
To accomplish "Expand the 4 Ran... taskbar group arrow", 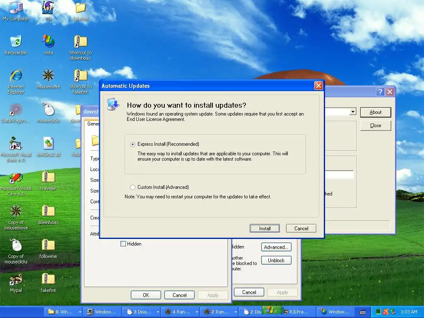I will (x=197, y=312).
